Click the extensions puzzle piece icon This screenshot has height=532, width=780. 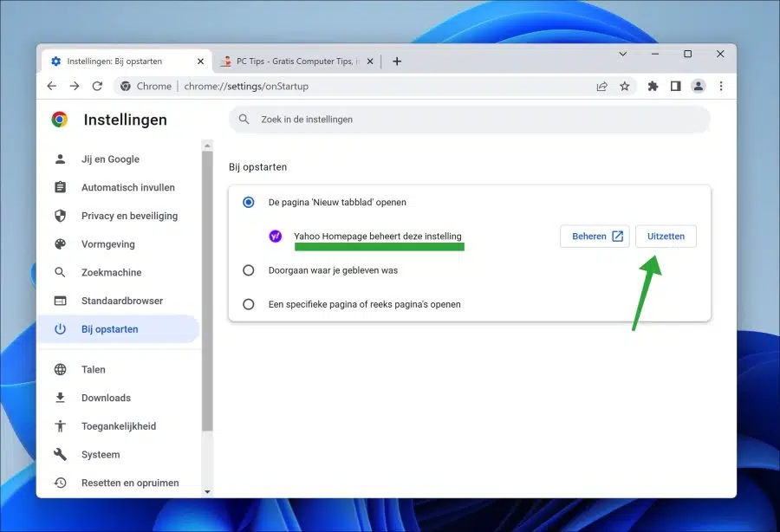point(653,86)
